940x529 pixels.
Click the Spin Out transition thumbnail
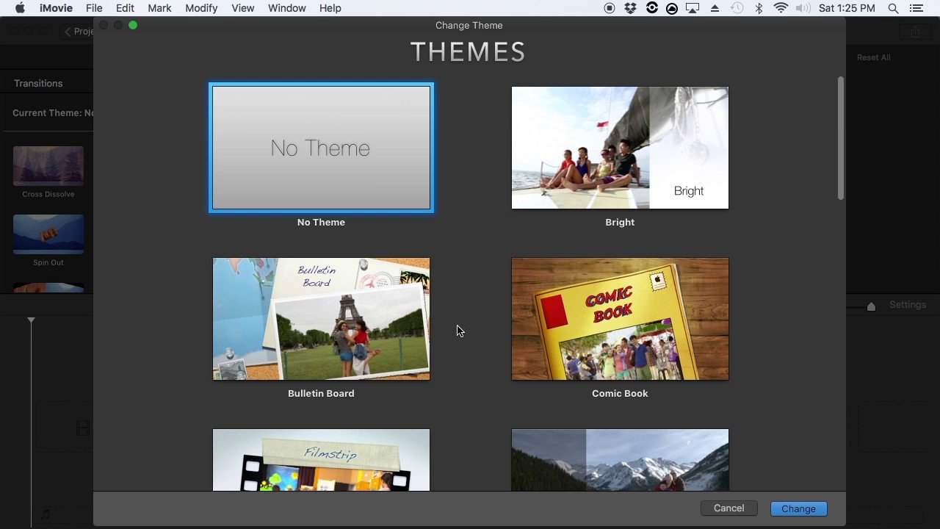tap(48, 234)
